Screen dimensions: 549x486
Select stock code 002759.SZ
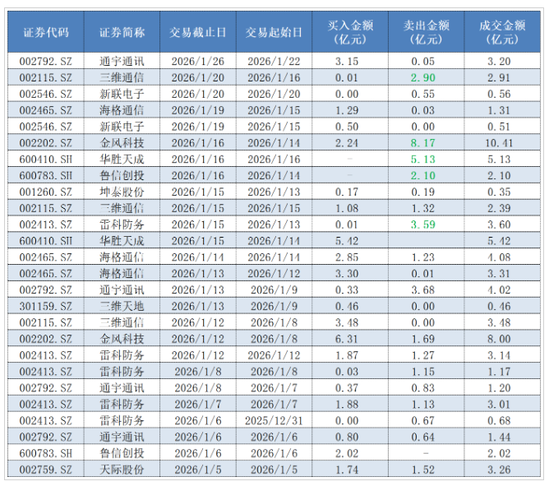46,469
